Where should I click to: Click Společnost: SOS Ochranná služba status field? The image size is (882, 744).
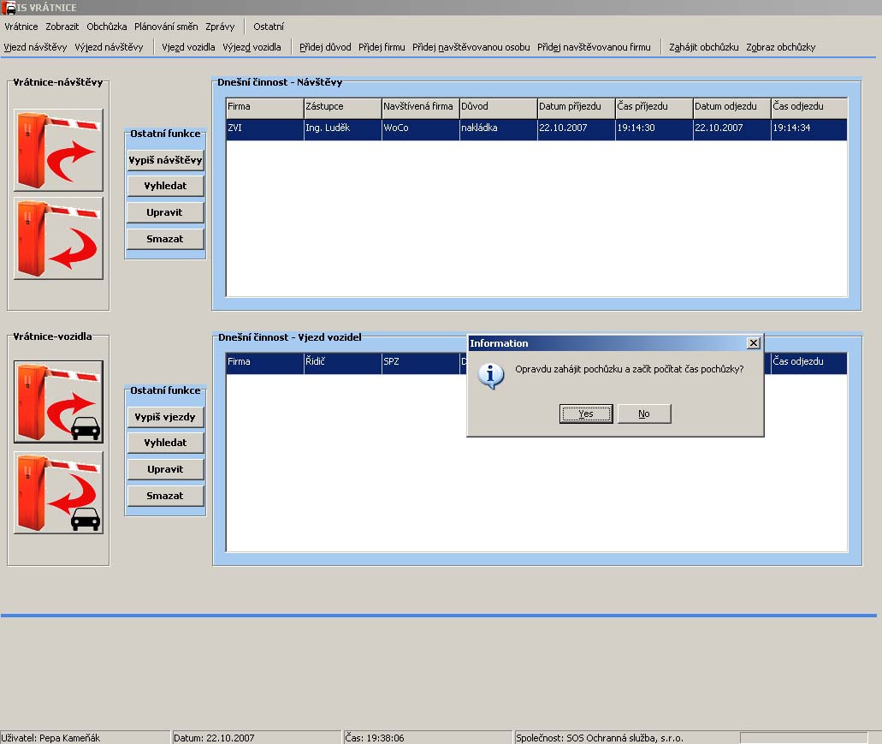pos(627,738)
